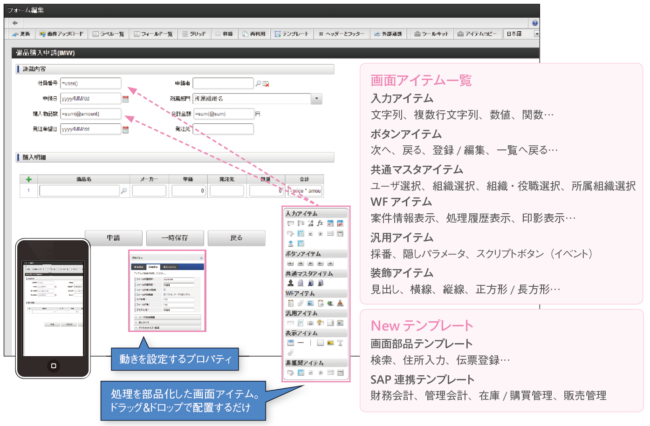The width and height of the screenshot is (650, 426).
Task: Open テンプレート in the toolbar
Action: (x=291, y=34)
